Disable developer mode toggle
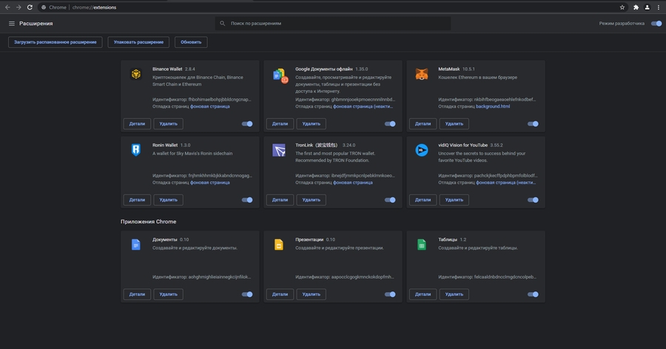 point(655,24)
